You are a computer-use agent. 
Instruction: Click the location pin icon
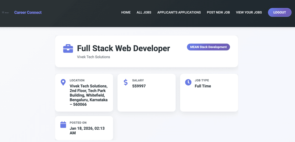coord(63,82)
